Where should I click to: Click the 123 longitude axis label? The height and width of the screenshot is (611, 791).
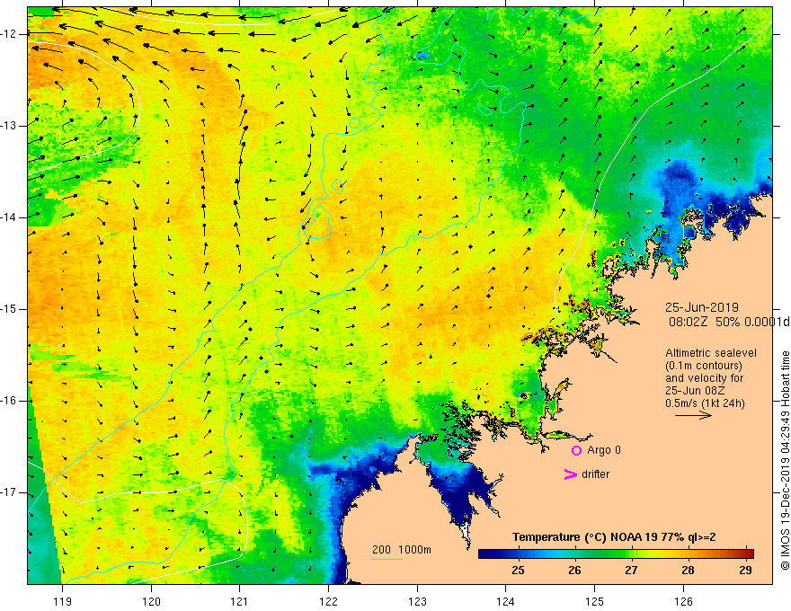tap(417, 601)
